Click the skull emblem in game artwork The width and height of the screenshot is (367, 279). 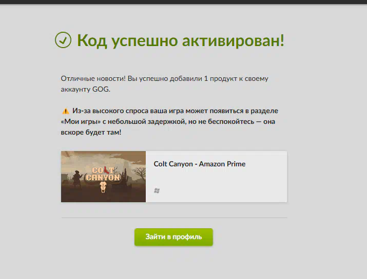[x=103, y=187]
